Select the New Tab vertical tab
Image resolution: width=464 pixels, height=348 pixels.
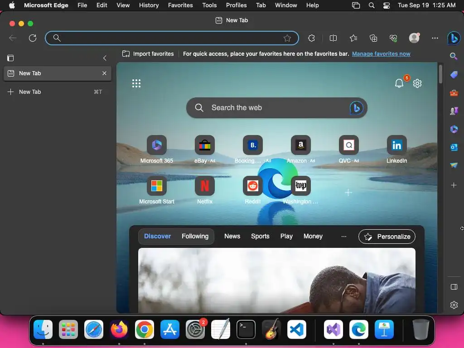pyautogui.click(x=58, y=73)
